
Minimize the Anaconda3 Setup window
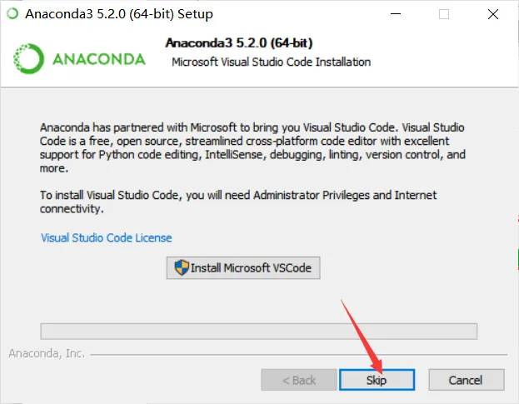coord(396,14)
